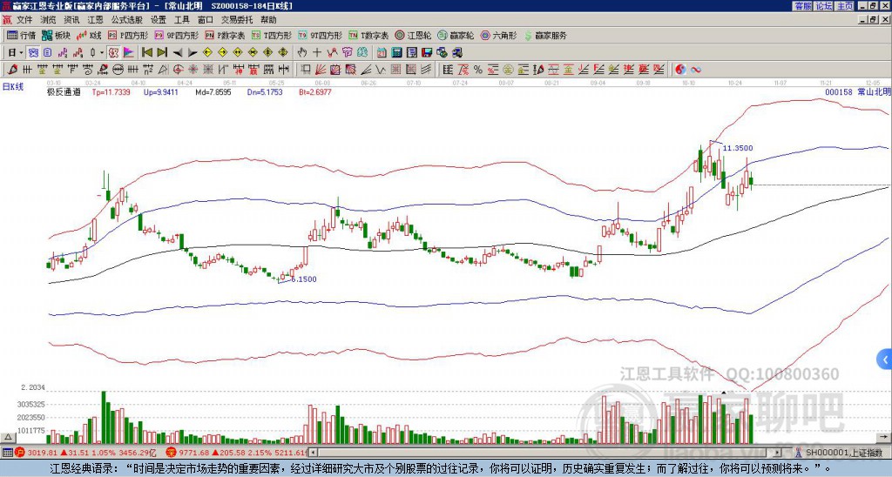Open the 赢家轮 wheel tool

pyautogui.click(x=455, y=35)
